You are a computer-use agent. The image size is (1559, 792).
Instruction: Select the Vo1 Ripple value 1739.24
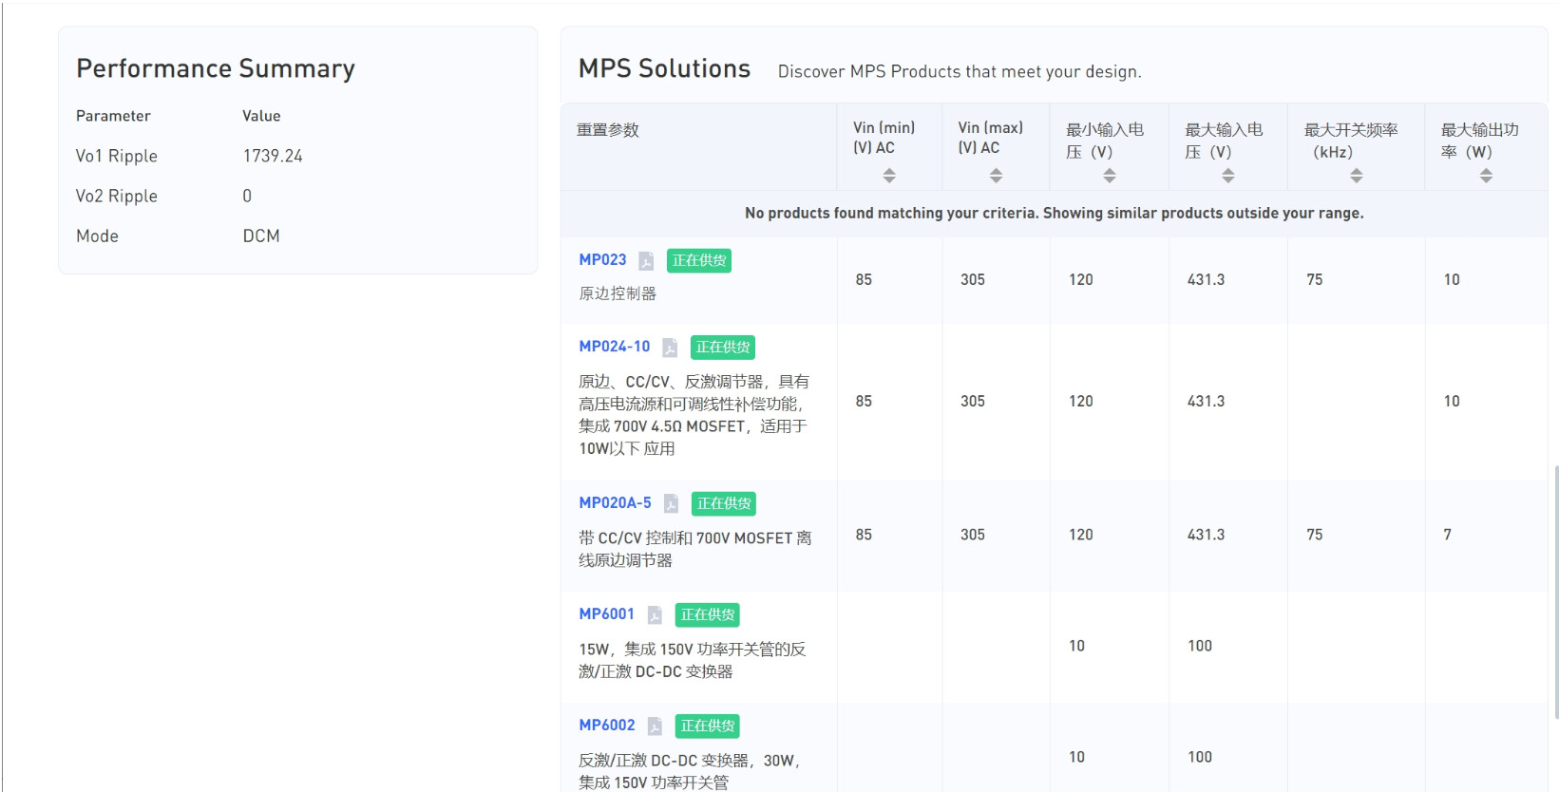(x=273, y=156)
